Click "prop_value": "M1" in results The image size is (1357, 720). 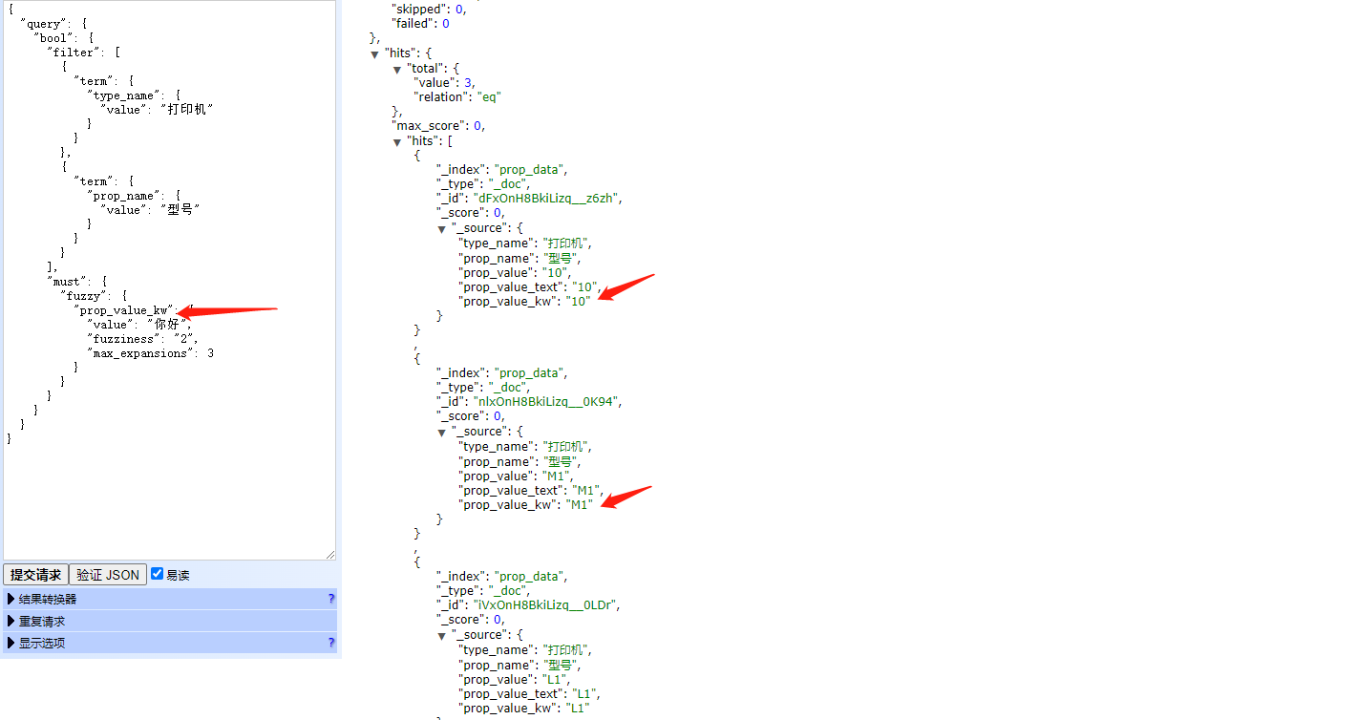coord(517,476)
